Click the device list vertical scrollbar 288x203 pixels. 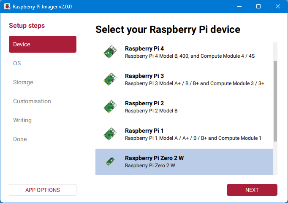[275, 101]
